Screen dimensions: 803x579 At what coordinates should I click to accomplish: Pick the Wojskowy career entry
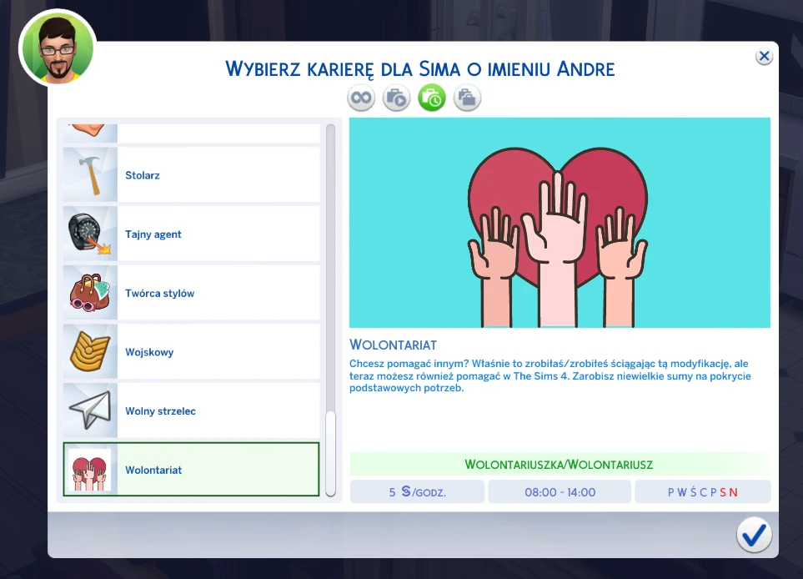192,351
